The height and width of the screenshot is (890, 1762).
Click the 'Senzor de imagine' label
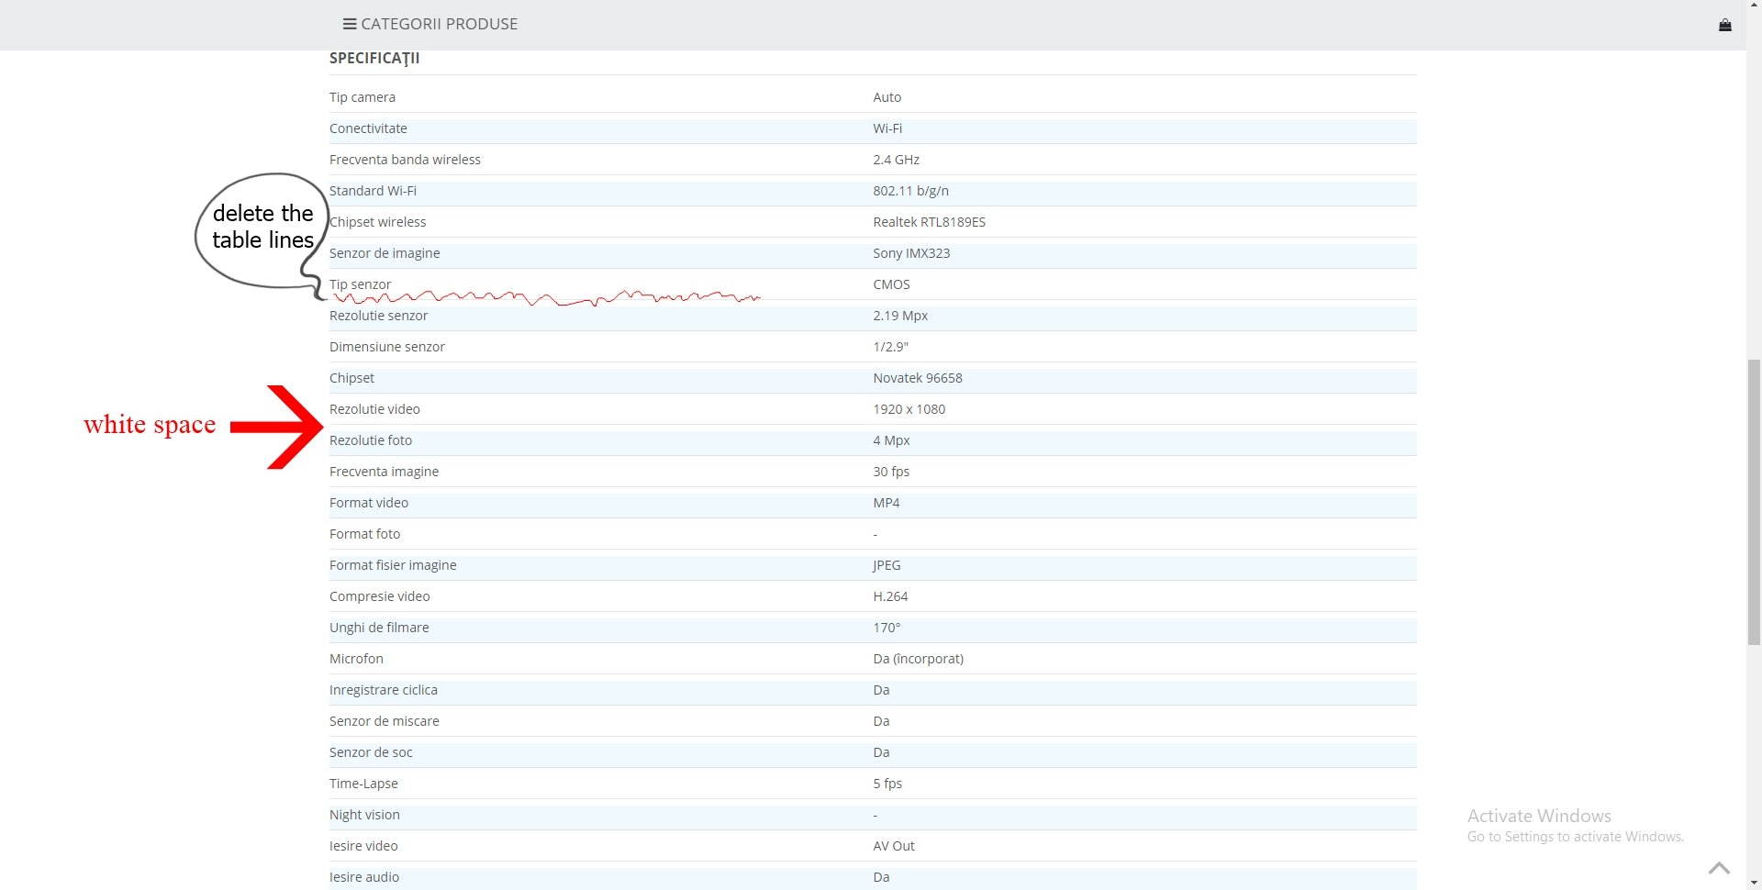click(x=385, y=253)
